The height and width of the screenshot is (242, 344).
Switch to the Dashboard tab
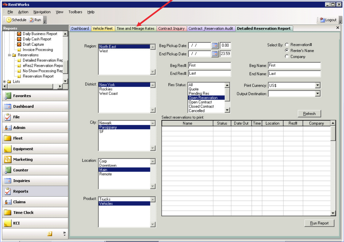pos(80,28)
